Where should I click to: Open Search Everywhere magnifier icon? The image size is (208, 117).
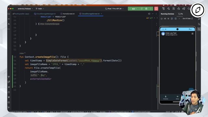pos(188,9)
